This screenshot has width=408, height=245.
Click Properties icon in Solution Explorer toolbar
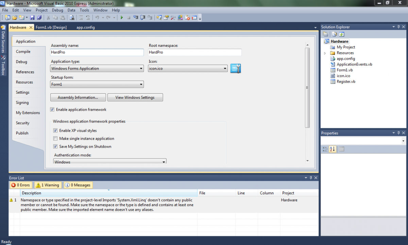click(x=326, y=34)
